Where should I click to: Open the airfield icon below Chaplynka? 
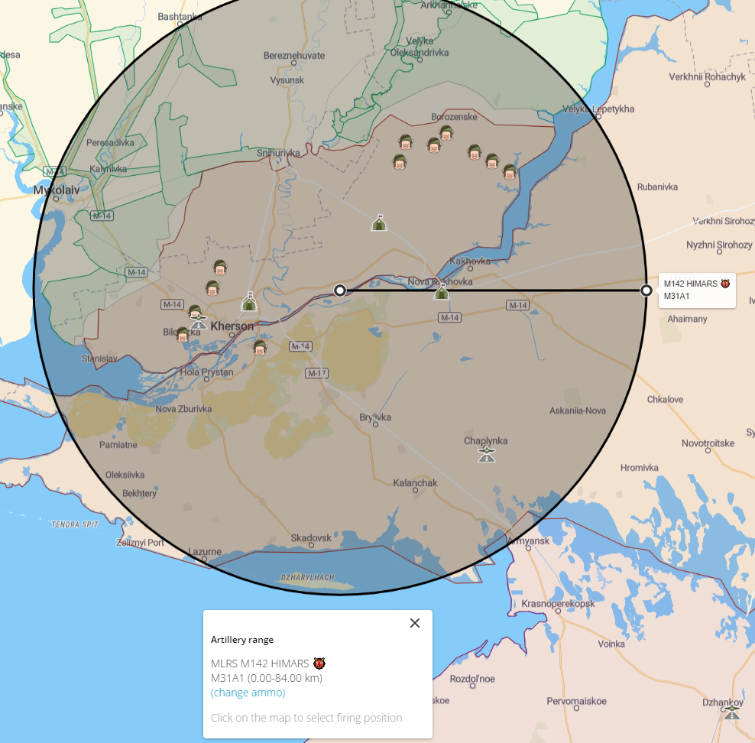point(487,456)
